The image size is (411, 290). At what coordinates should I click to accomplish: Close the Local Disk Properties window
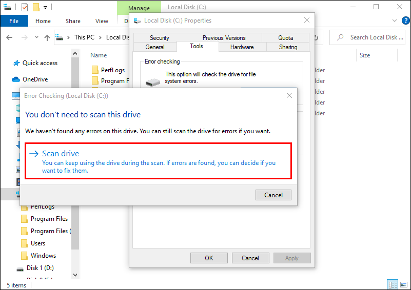tap(307, 20)
